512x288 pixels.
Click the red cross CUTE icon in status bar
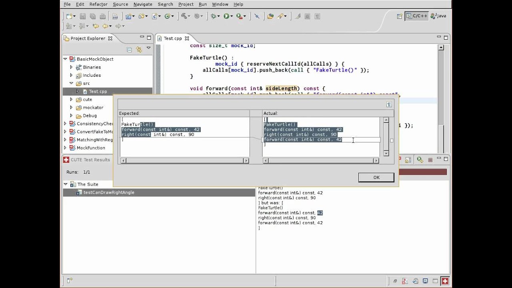tap(445, 281)
